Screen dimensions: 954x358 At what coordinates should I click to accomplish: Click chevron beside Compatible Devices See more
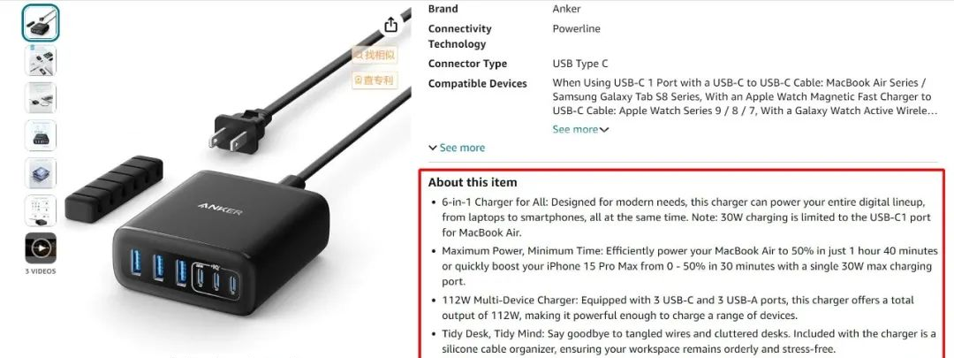tap(603, 130)
